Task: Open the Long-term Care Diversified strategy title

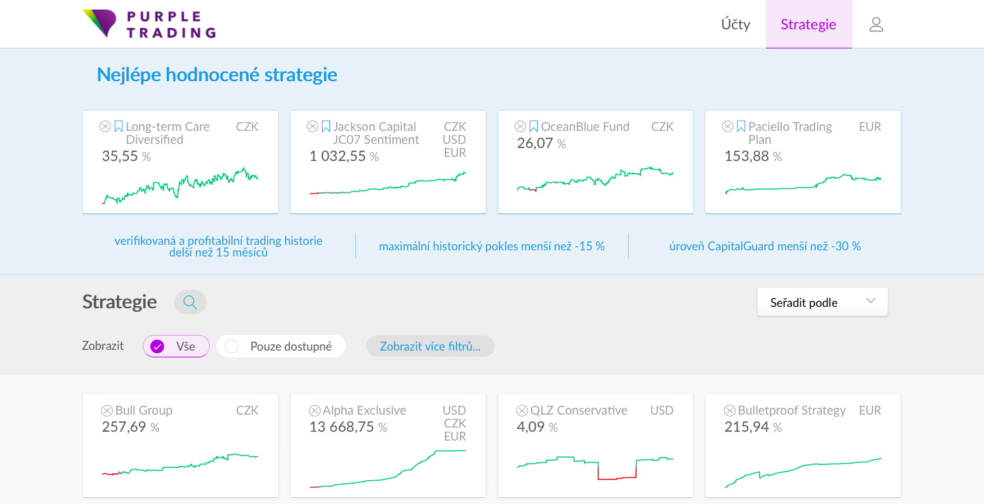Action: [x=167, y=133]
